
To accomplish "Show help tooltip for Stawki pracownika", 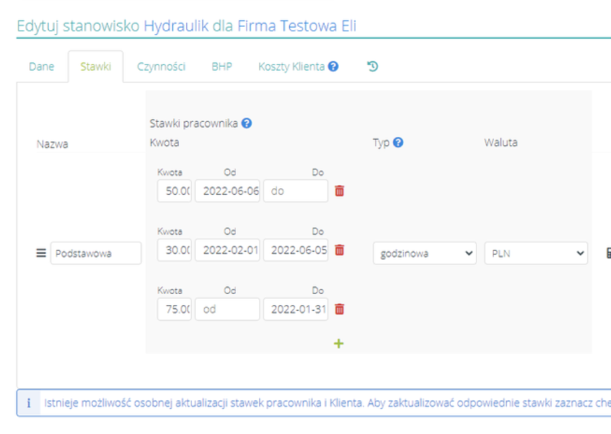I will [247, 123].
